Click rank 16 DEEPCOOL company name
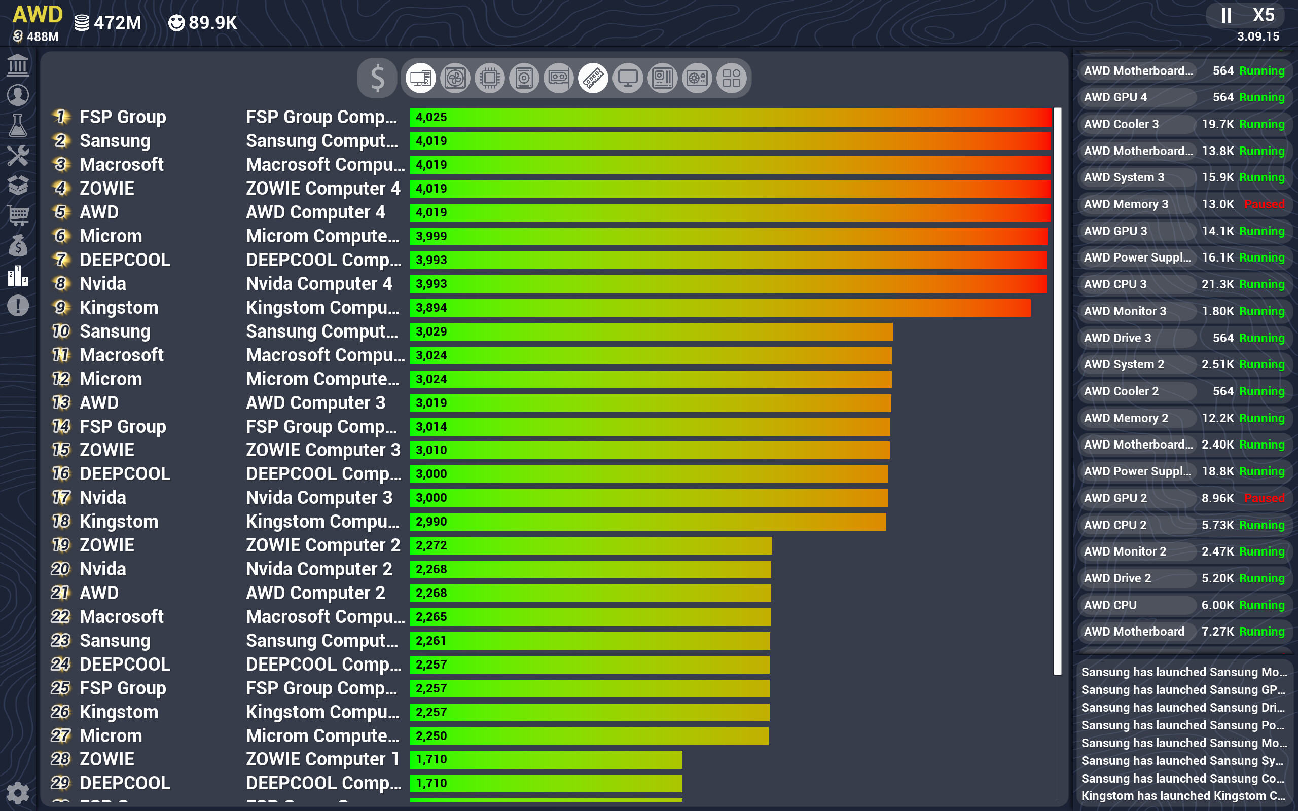 pos(125,474)
